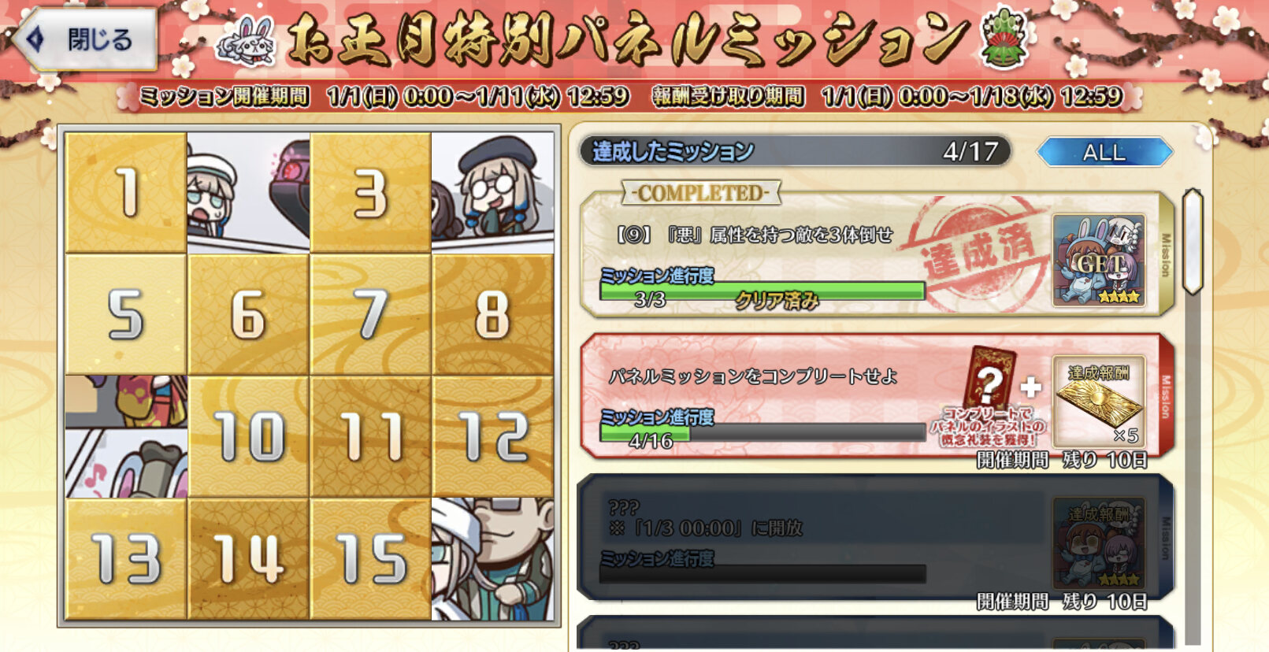The height and width of the screenshot is (652, 1269).
Task: Choose panel number 10
Action: pos(248,436)
